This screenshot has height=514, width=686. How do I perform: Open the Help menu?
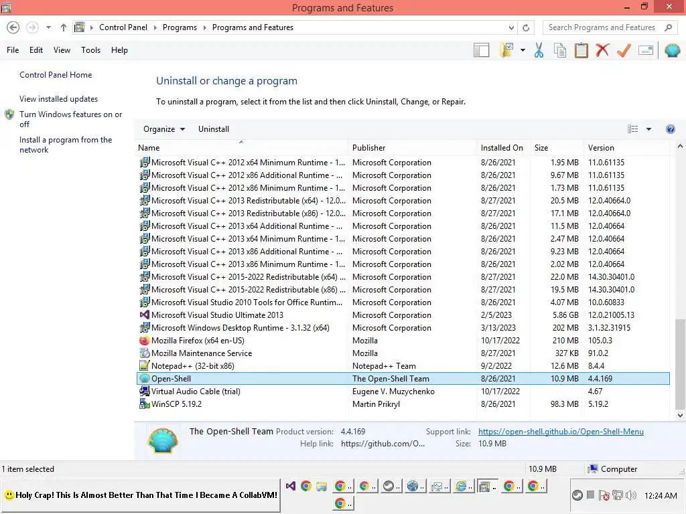coord(119,50)
